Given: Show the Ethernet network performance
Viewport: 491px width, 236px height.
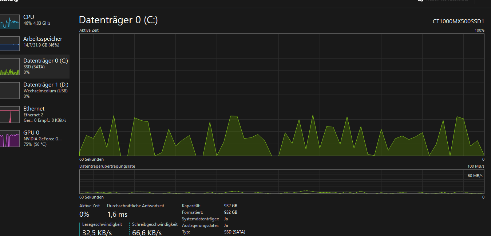Looking at the screenshot, I should (x=35, y=114).
